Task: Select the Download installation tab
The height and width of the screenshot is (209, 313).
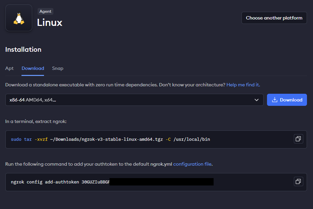Action: click(33, 68)
